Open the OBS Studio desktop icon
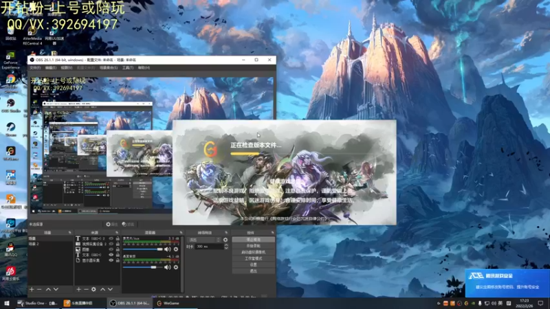The width and height of the screenshot is (550, 309). (x=11, y=105)
